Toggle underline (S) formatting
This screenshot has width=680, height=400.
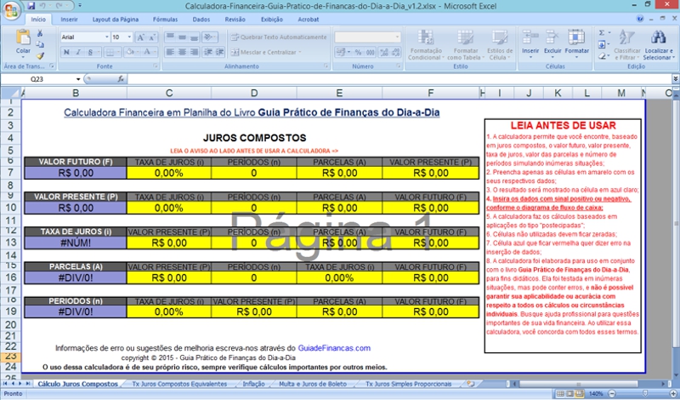coord(90,52)
